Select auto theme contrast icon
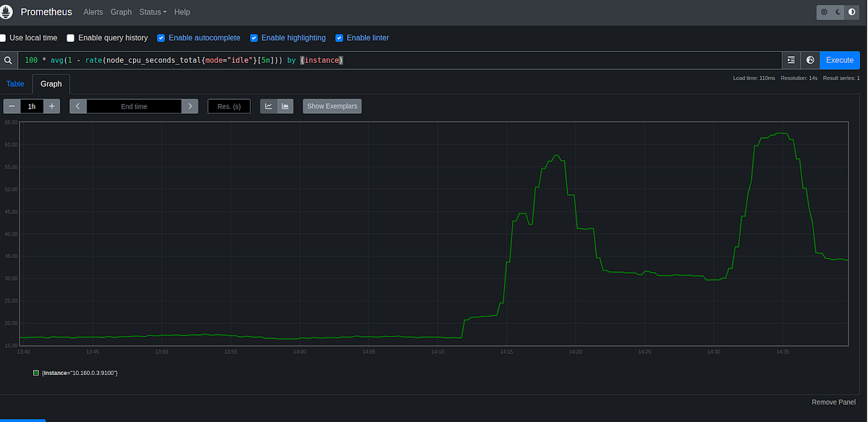This screenshot has width=868, height=422. pyautogui.click(x=851, y=12)
